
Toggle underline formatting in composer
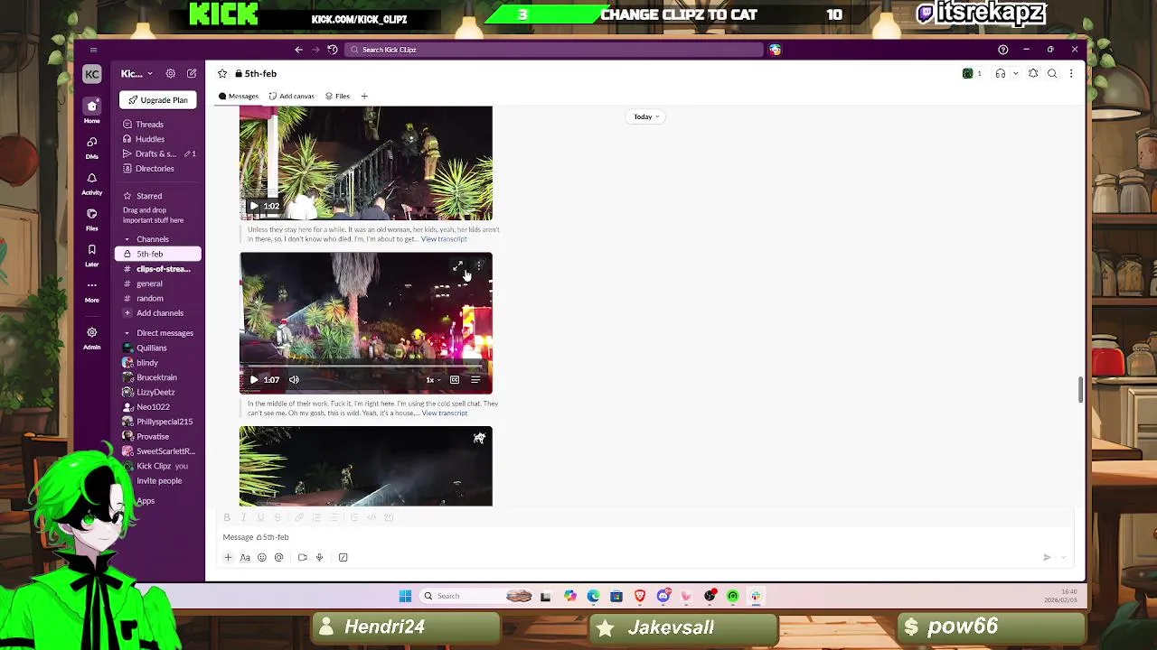point(260,517)
